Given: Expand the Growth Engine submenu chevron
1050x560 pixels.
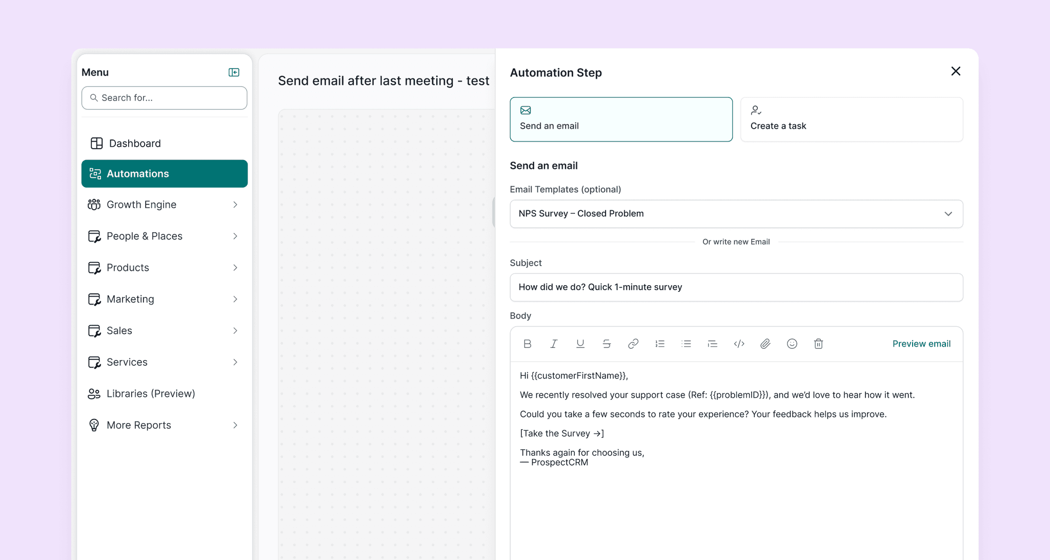Looking at the screenshot, I should [235, 205].
